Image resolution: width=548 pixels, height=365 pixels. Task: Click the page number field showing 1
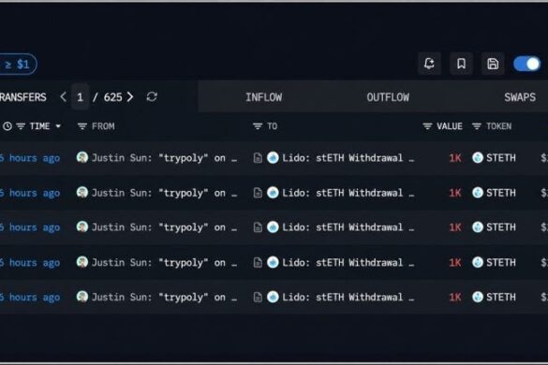(80, 96)
